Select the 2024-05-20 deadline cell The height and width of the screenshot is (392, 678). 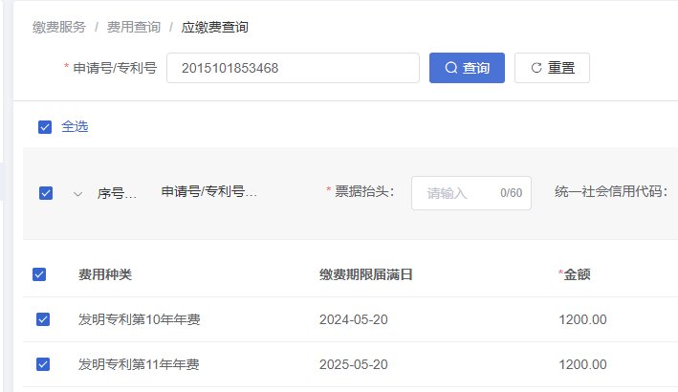point(354,319)
